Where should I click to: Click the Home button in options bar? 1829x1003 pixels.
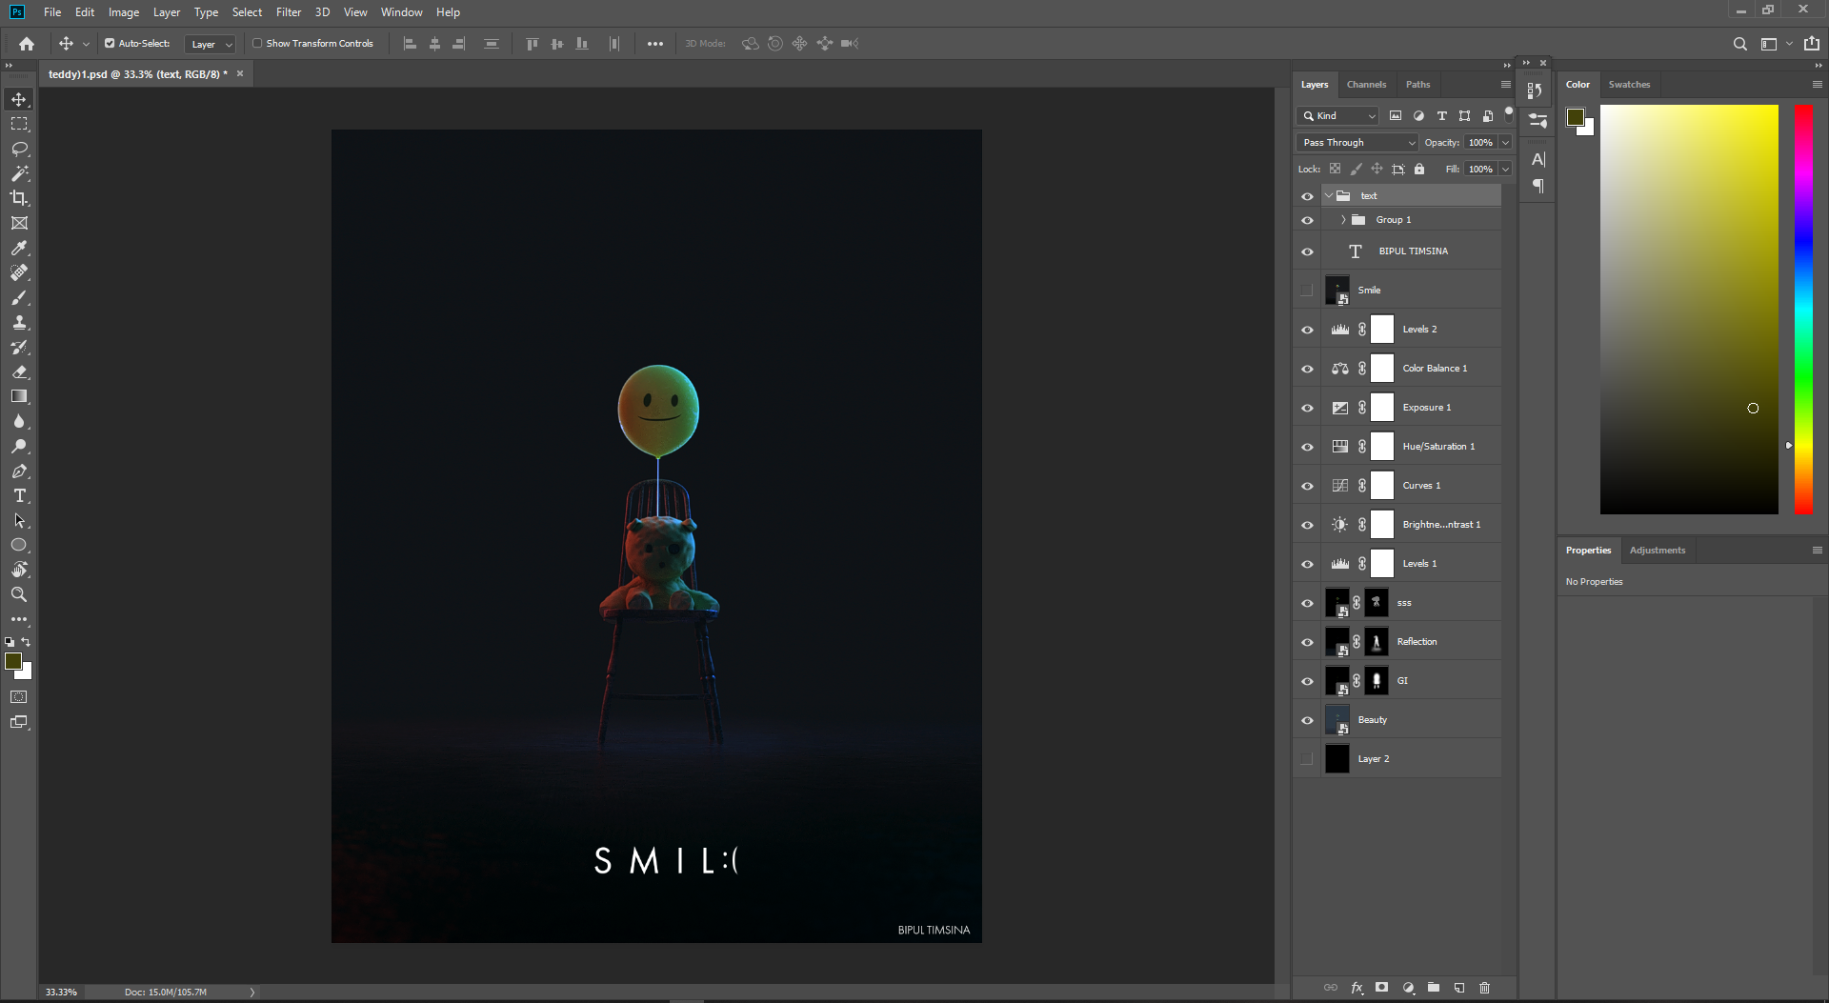tap(27, 44)
